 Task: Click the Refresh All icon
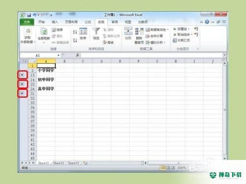tap(44, 31)
